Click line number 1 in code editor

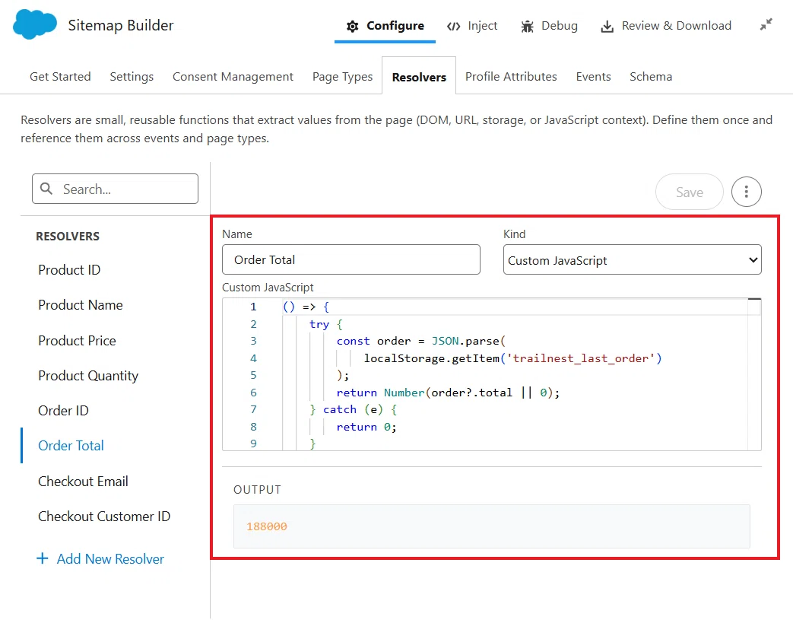[x=253, y=307]
